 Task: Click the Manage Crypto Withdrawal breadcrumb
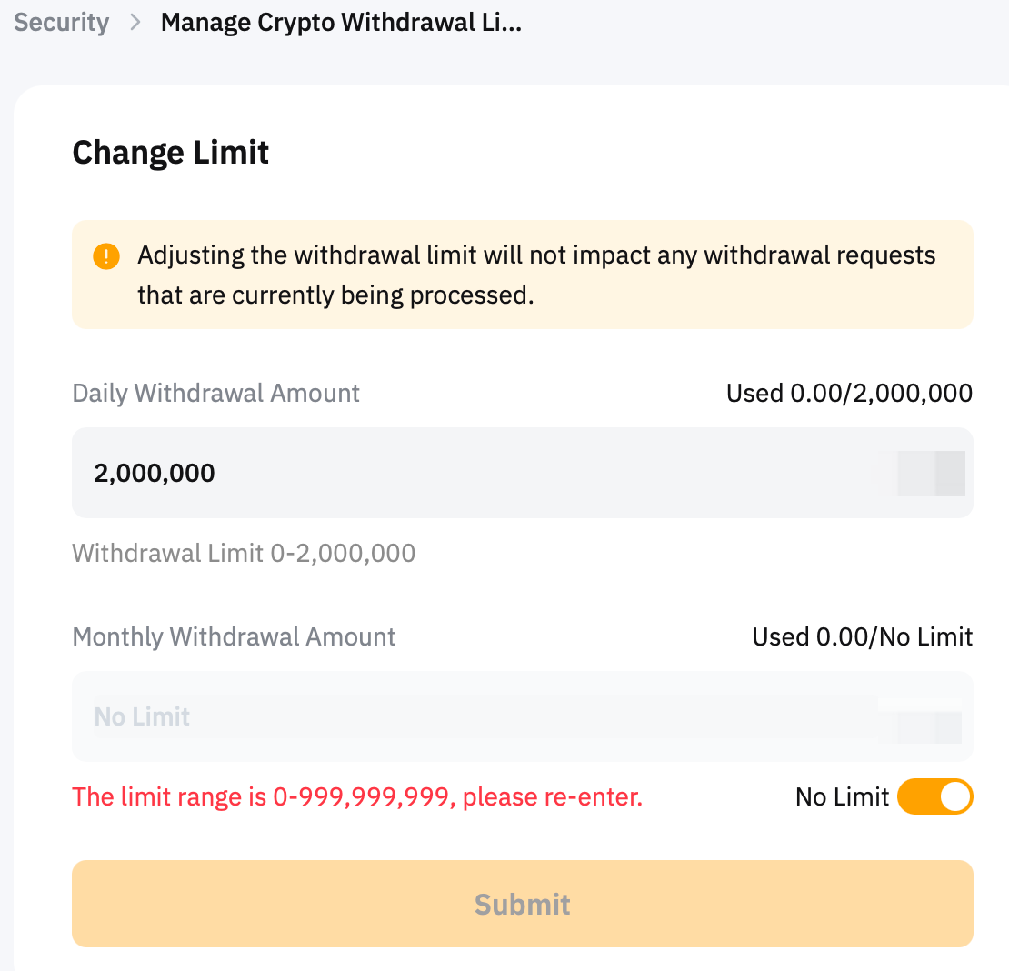(341, 23)
